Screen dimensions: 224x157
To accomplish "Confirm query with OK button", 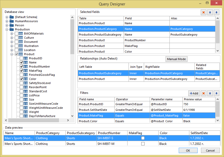I will tap(188, 150).
